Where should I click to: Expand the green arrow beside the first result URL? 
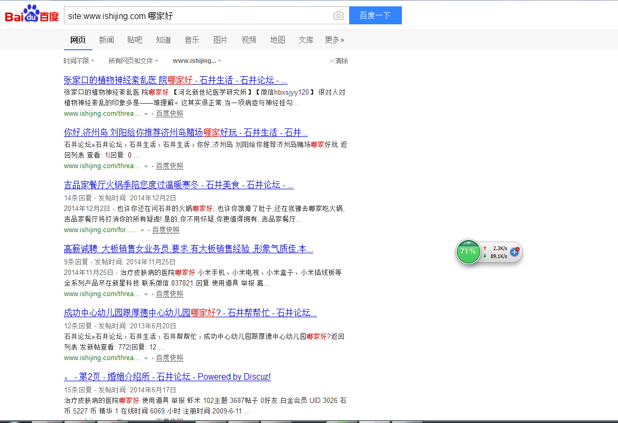pos(146,114)
